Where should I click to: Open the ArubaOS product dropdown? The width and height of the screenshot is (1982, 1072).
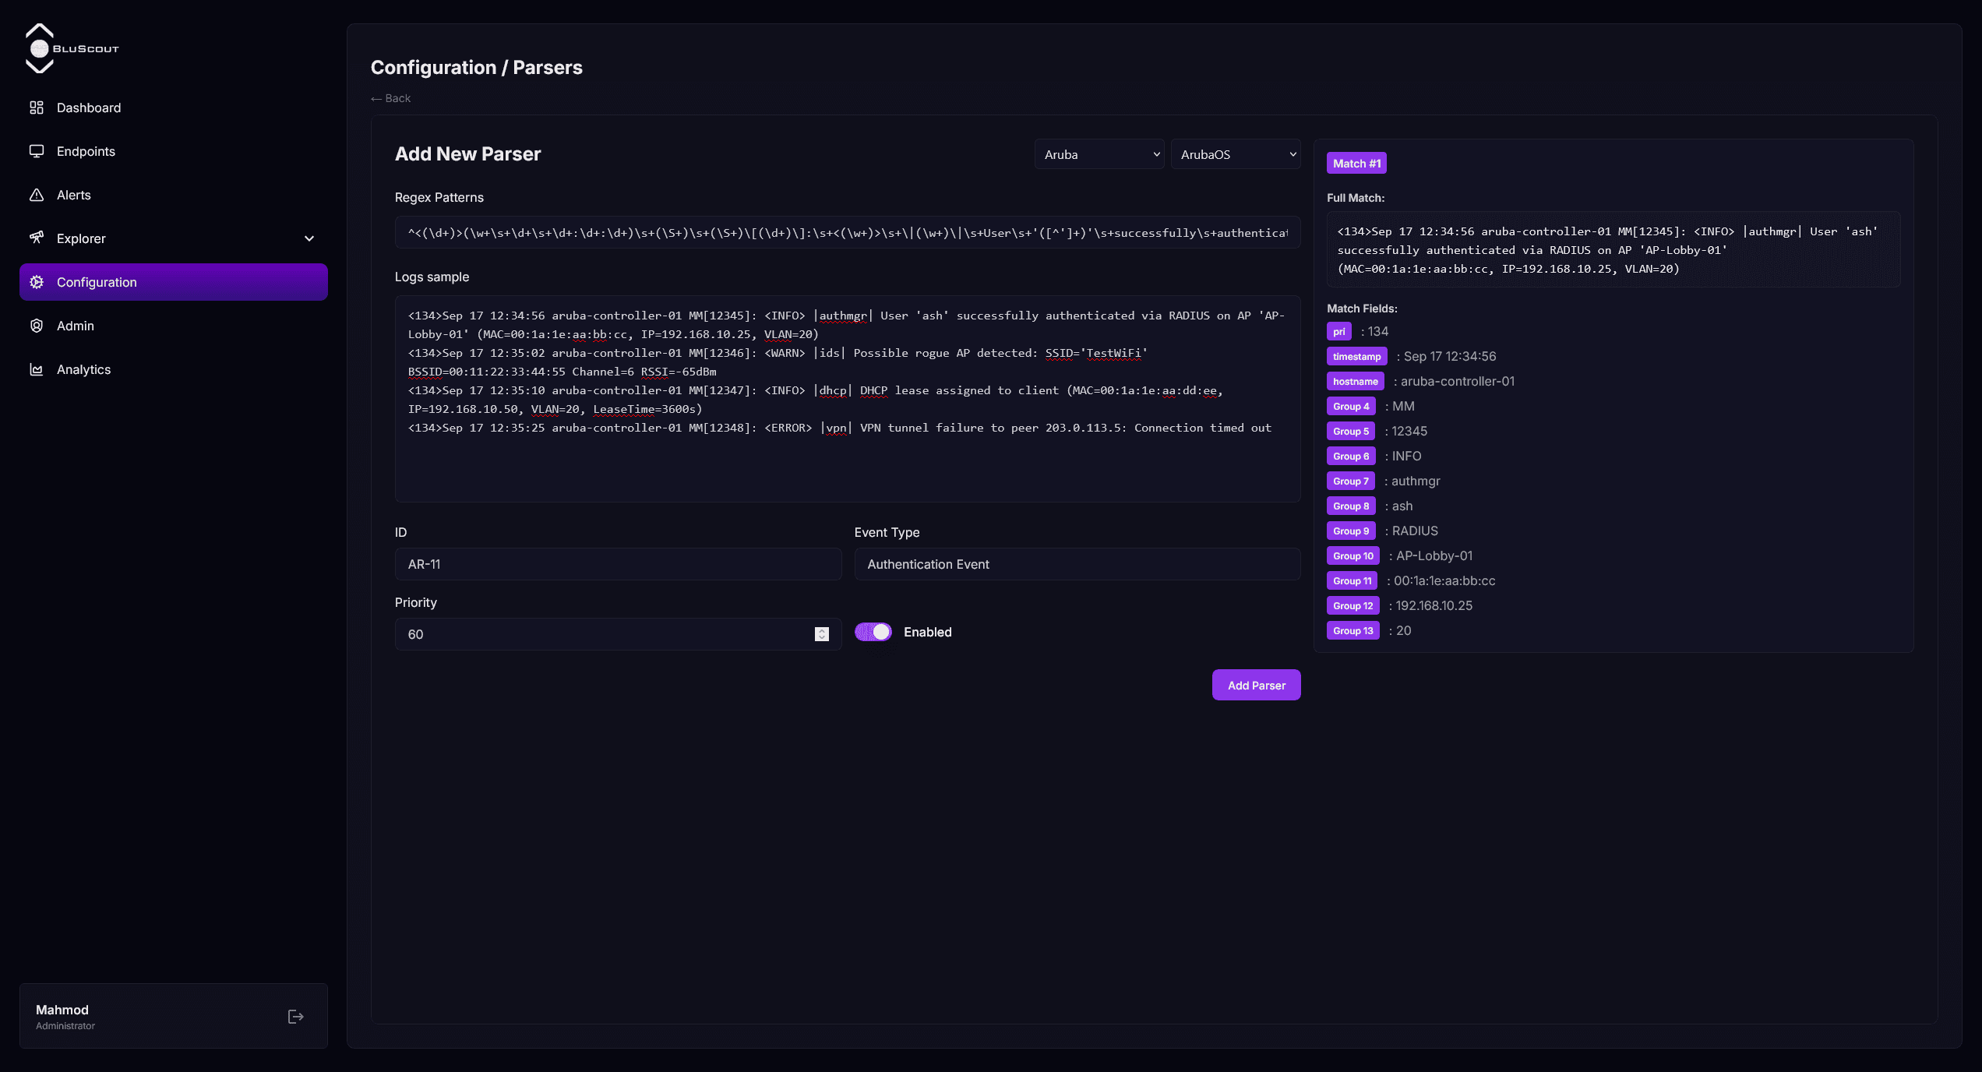coord(1235,154)
